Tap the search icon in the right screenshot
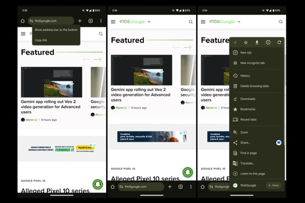 coord(281,22)
